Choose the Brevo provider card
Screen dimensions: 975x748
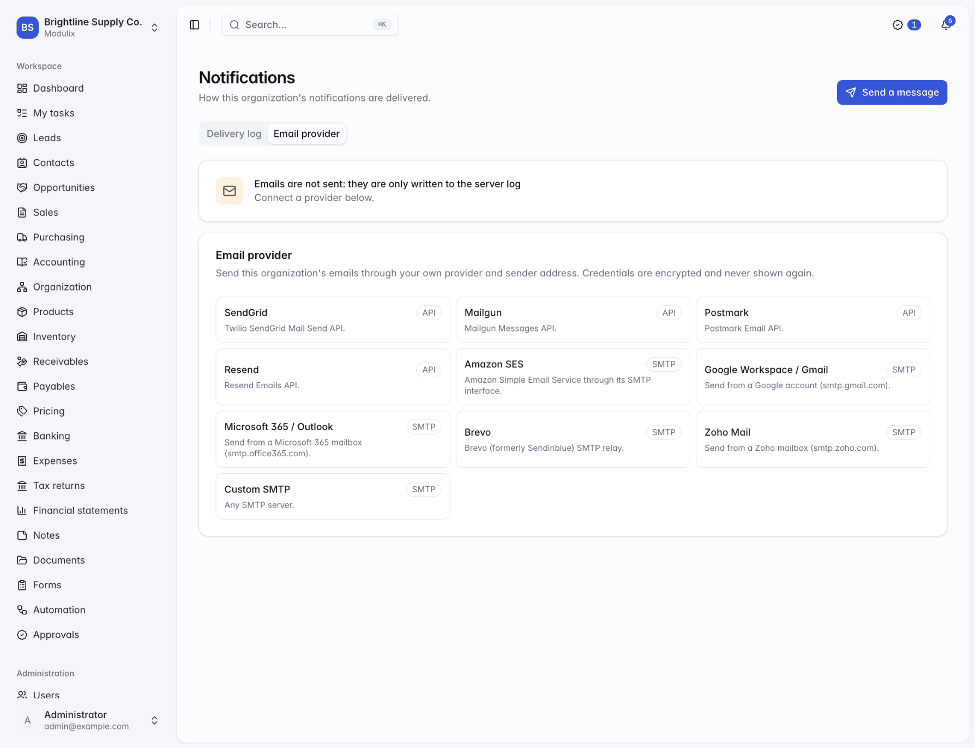[x=573, y=439]
